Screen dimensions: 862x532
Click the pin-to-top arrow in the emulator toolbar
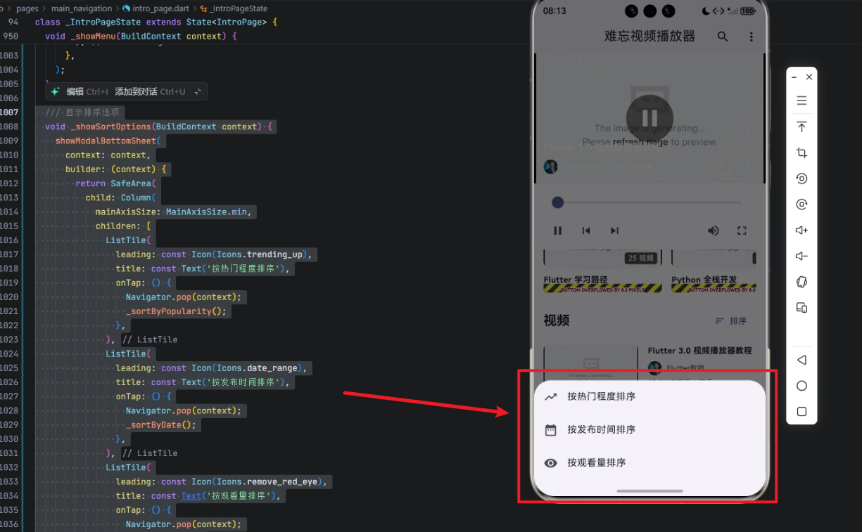[801, 127]
